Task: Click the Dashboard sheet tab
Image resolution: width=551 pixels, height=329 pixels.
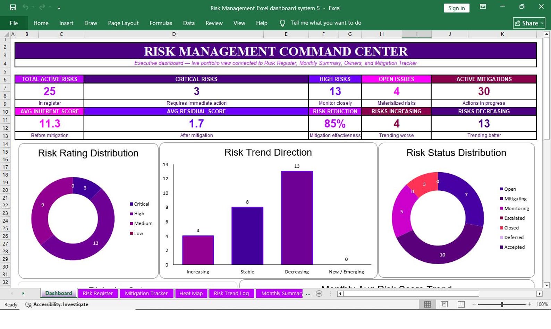Action: tap(59, 293)
